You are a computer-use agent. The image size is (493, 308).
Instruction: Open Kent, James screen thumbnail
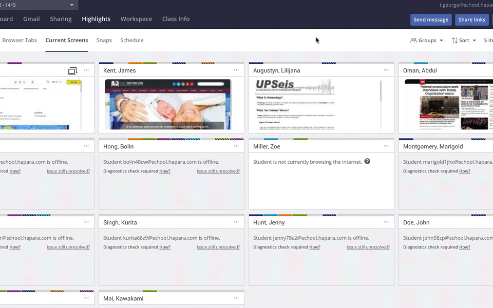point(168,104)
